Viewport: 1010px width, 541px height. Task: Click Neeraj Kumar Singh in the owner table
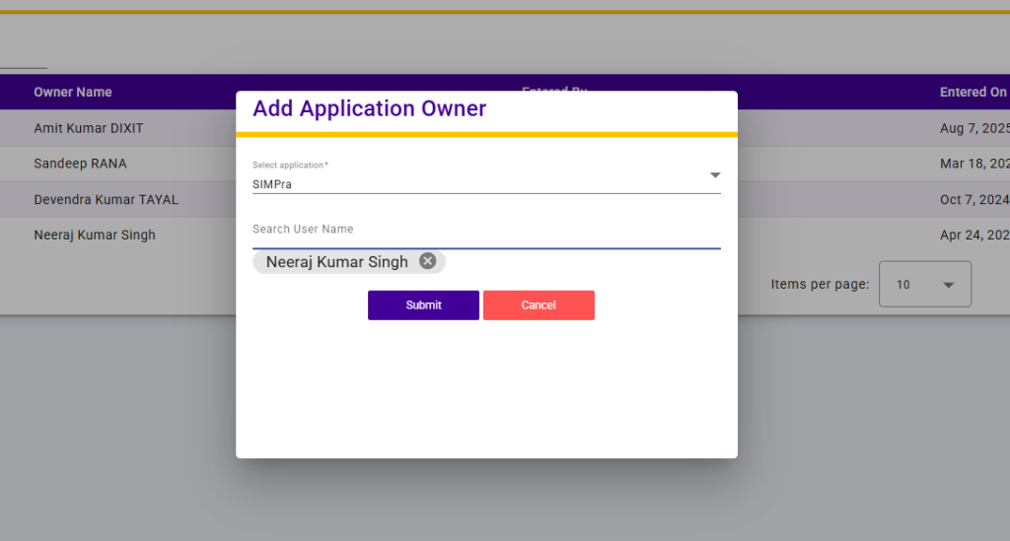tap(95, 235)
